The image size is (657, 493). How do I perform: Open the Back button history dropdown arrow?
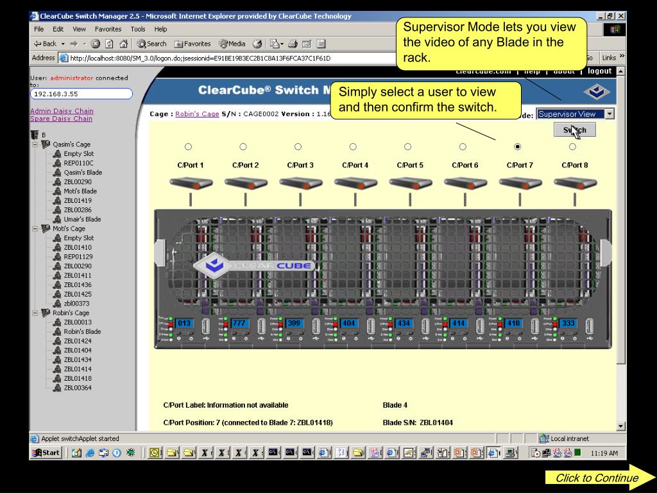pyautogui.click(x=64, y=44)
